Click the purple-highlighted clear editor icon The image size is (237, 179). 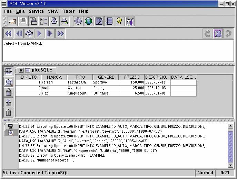click(218, 34)
